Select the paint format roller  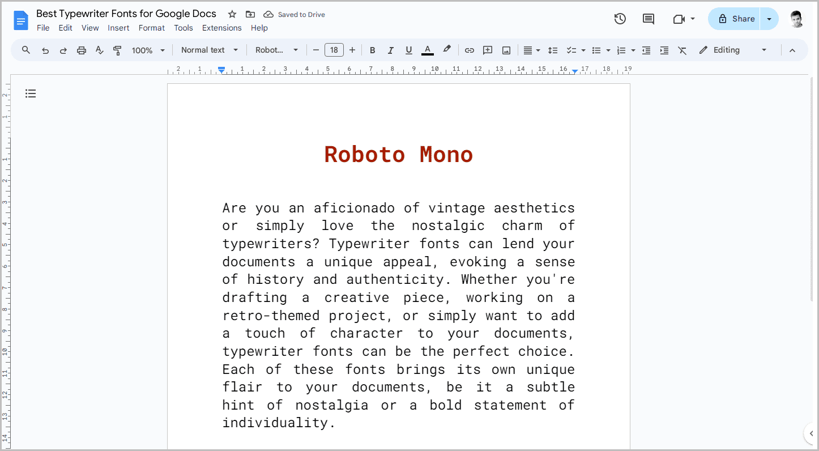point(117,50)
